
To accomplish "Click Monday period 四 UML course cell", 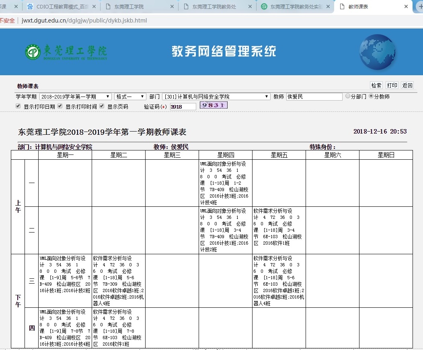I will (65, 327).
